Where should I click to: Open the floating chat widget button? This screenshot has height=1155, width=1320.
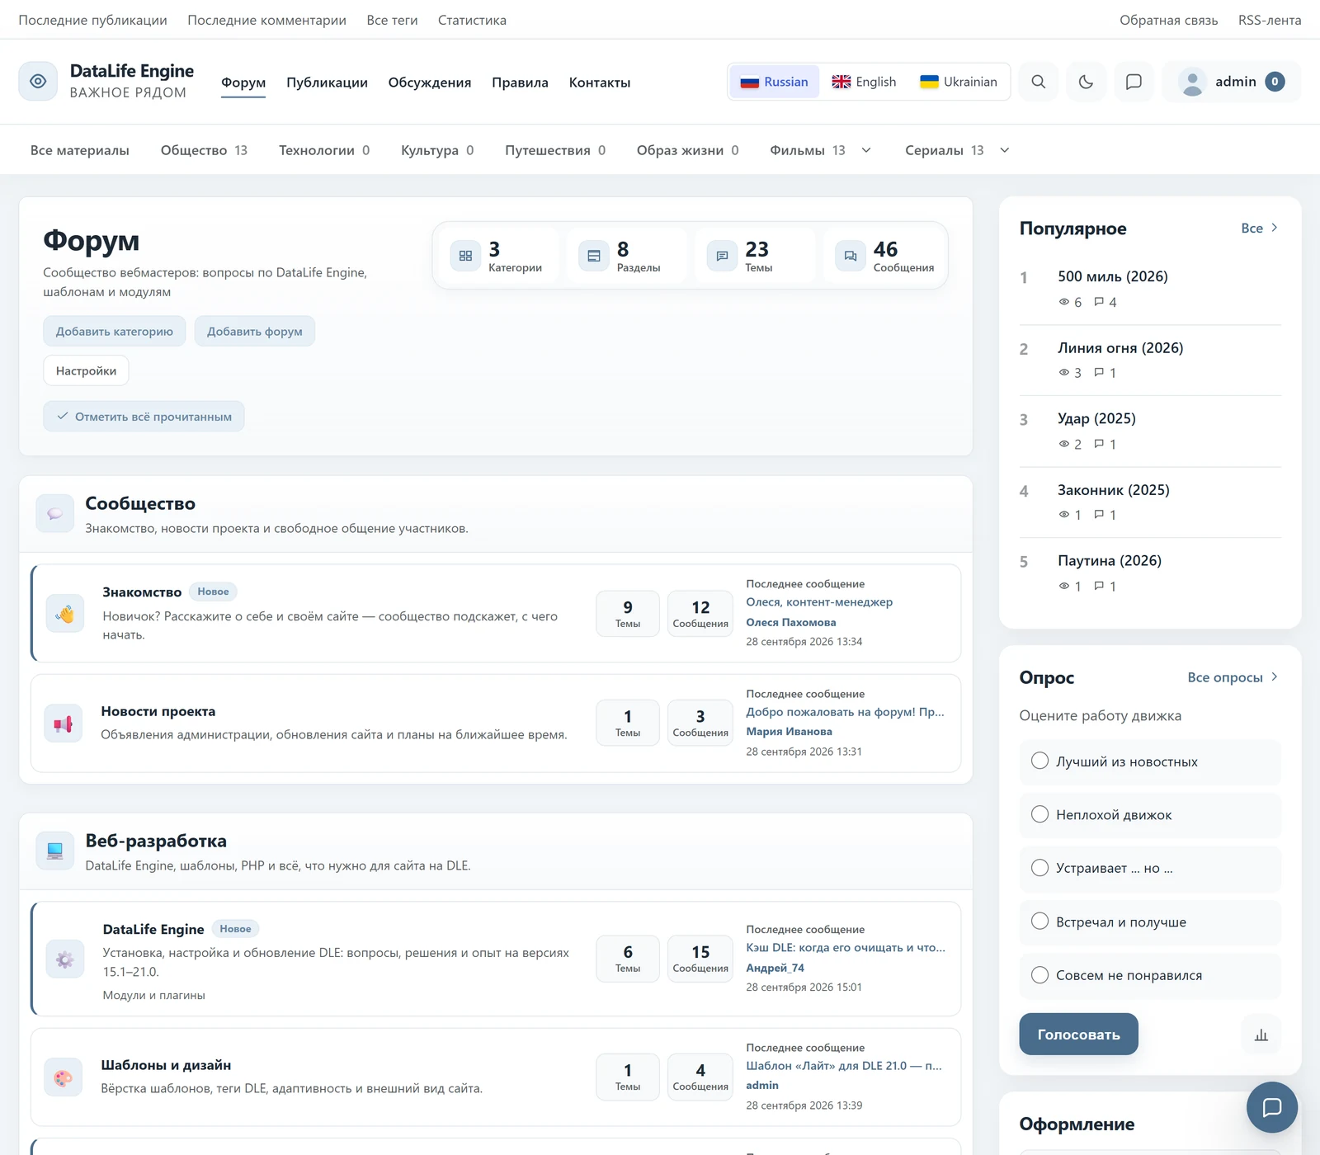[x=1272, y=1107]
